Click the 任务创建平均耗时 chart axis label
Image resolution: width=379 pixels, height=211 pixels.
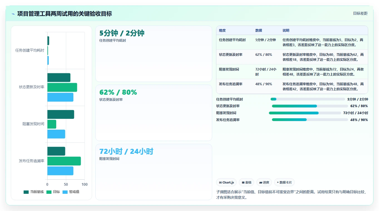30,50
